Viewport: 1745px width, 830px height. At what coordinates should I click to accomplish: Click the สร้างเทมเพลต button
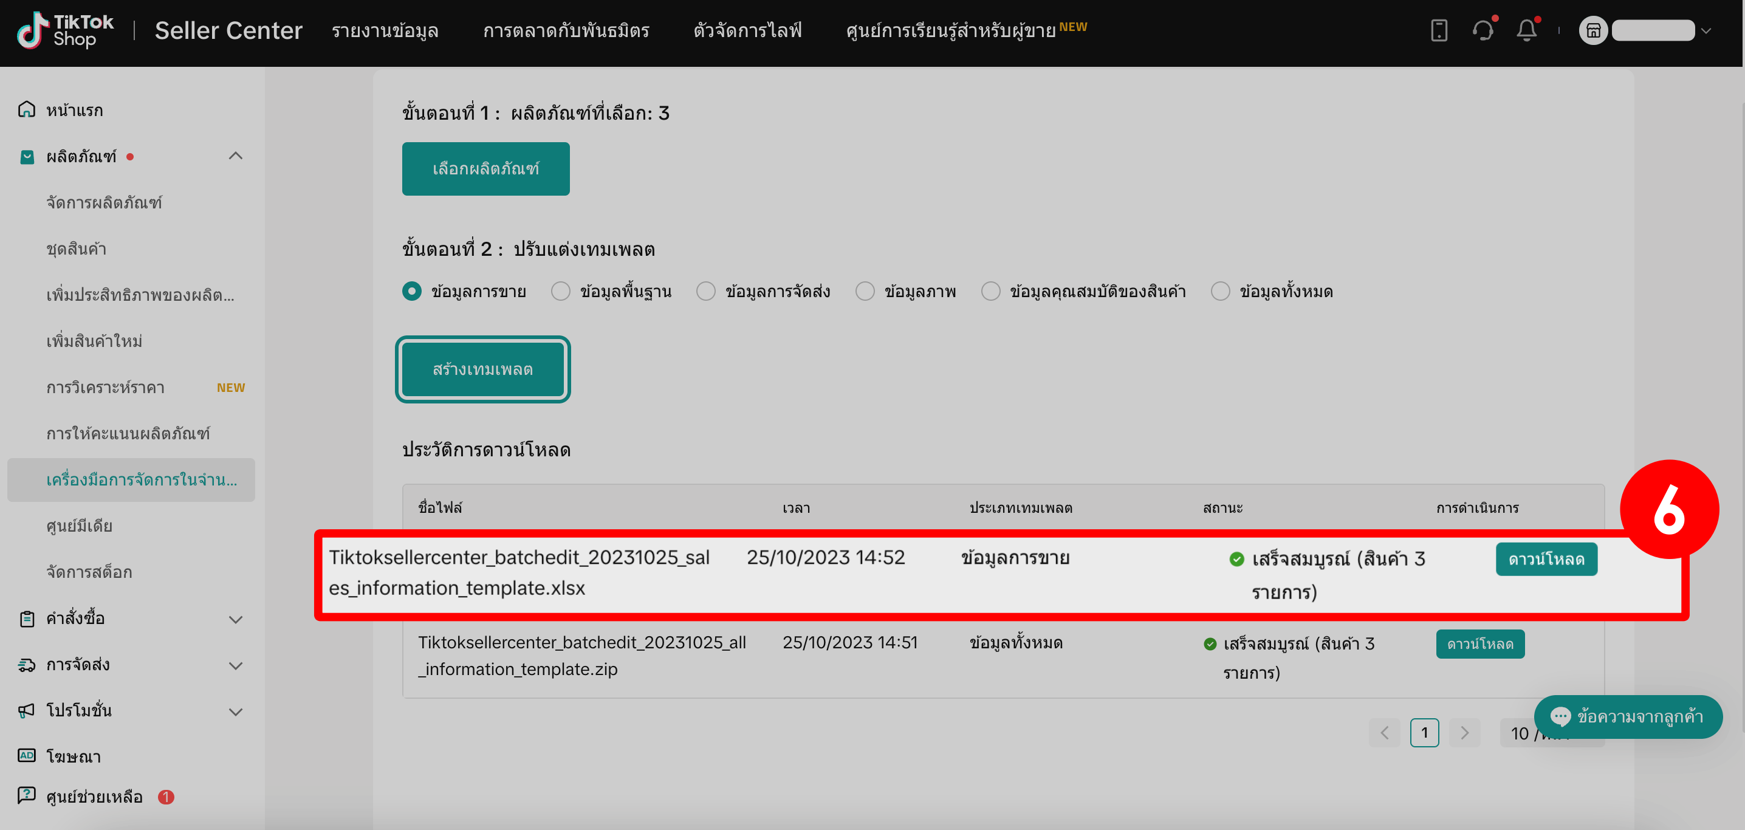click(483, 369)
